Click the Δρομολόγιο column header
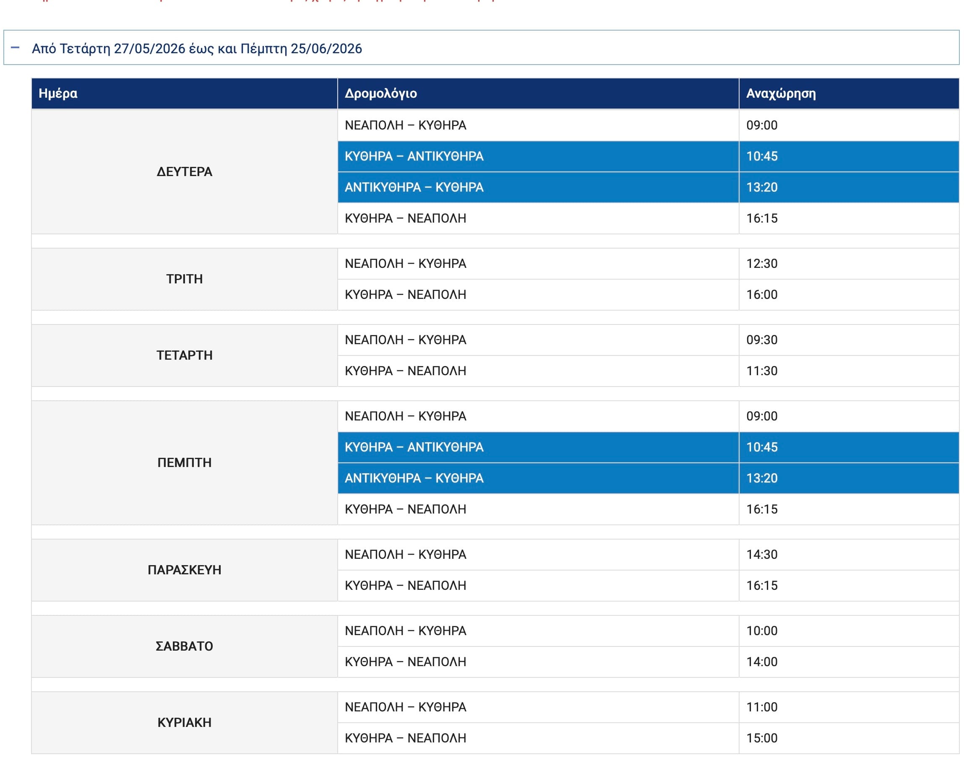Viewport: 964px width, 768px height. pos(380,93)
